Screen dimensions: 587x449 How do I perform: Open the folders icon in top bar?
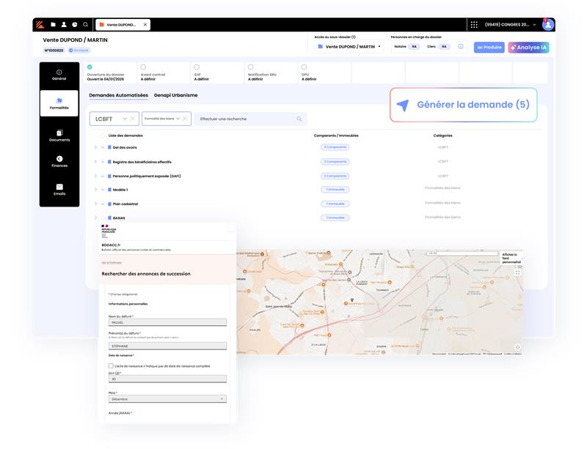pos(53,25)
